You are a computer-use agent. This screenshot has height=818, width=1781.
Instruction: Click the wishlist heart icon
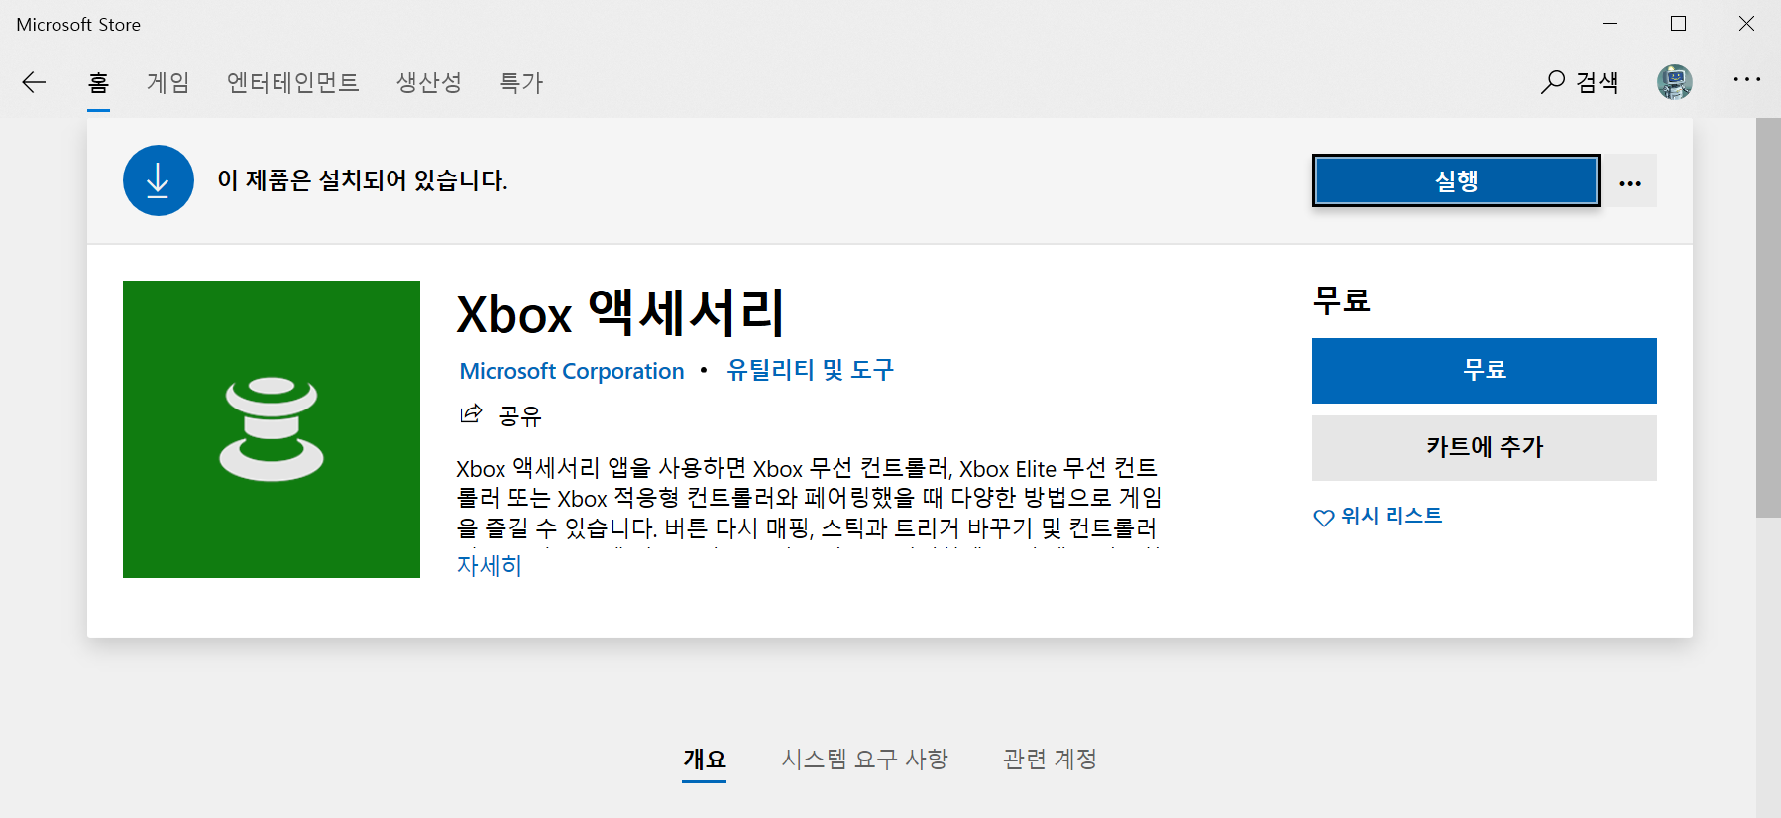[x=1324, y=517]
